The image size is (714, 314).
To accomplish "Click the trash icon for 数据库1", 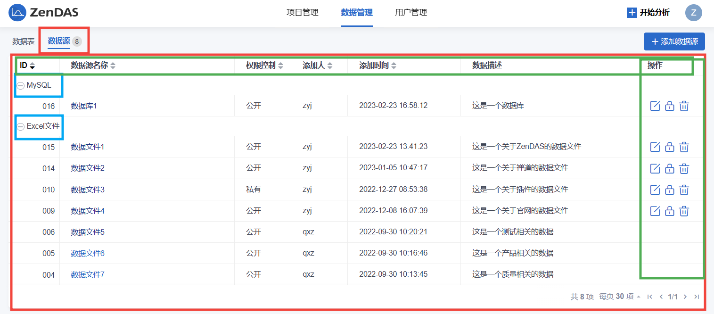I will click(684, 106).
